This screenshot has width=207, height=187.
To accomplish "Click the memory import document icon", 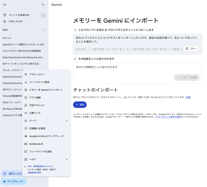I will pyautogui.click(x=26, y=90).
